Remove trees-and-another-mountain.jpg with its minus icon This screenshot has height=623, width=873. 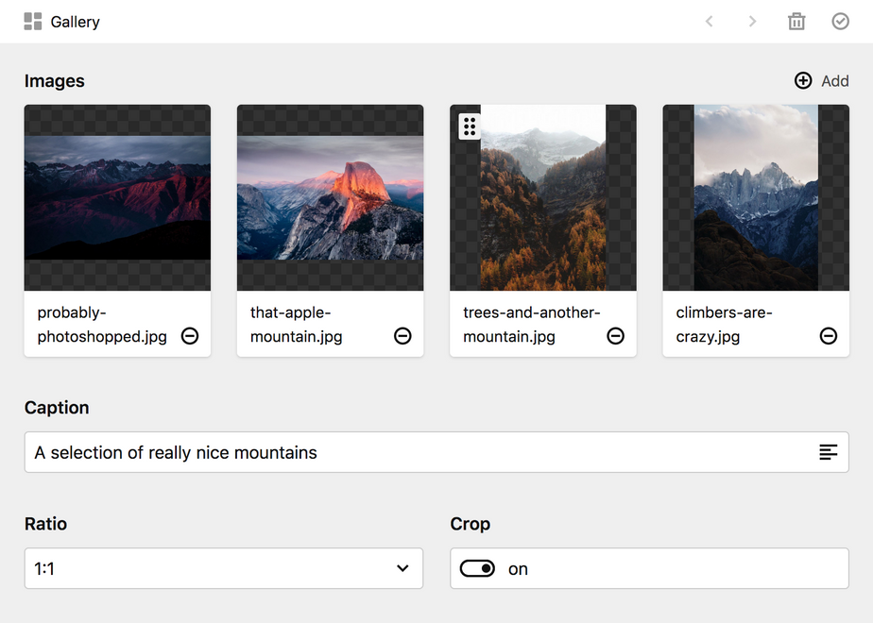tap(616, 336)
